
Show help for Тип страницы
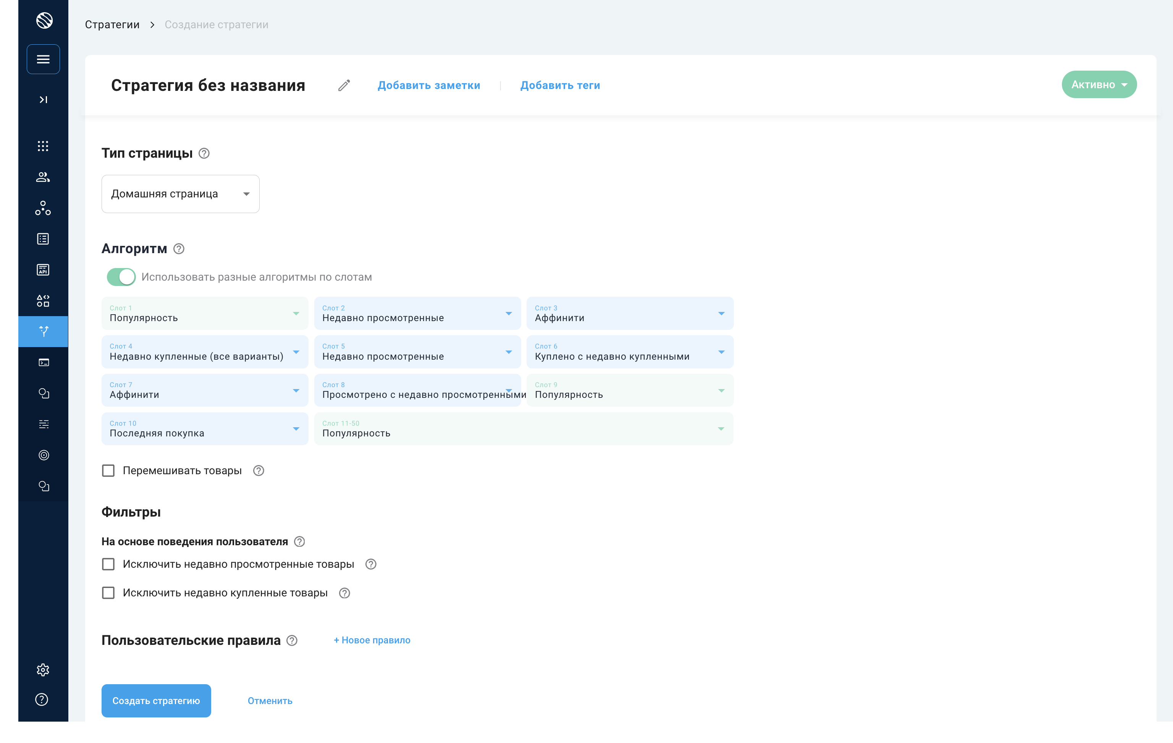point(204,153)
